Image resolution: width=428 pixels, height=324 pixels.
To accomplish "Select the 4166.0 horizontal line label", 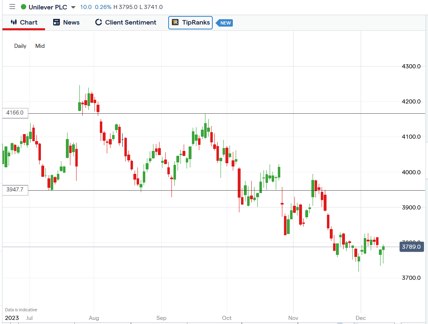I will [x=15, y=113].
